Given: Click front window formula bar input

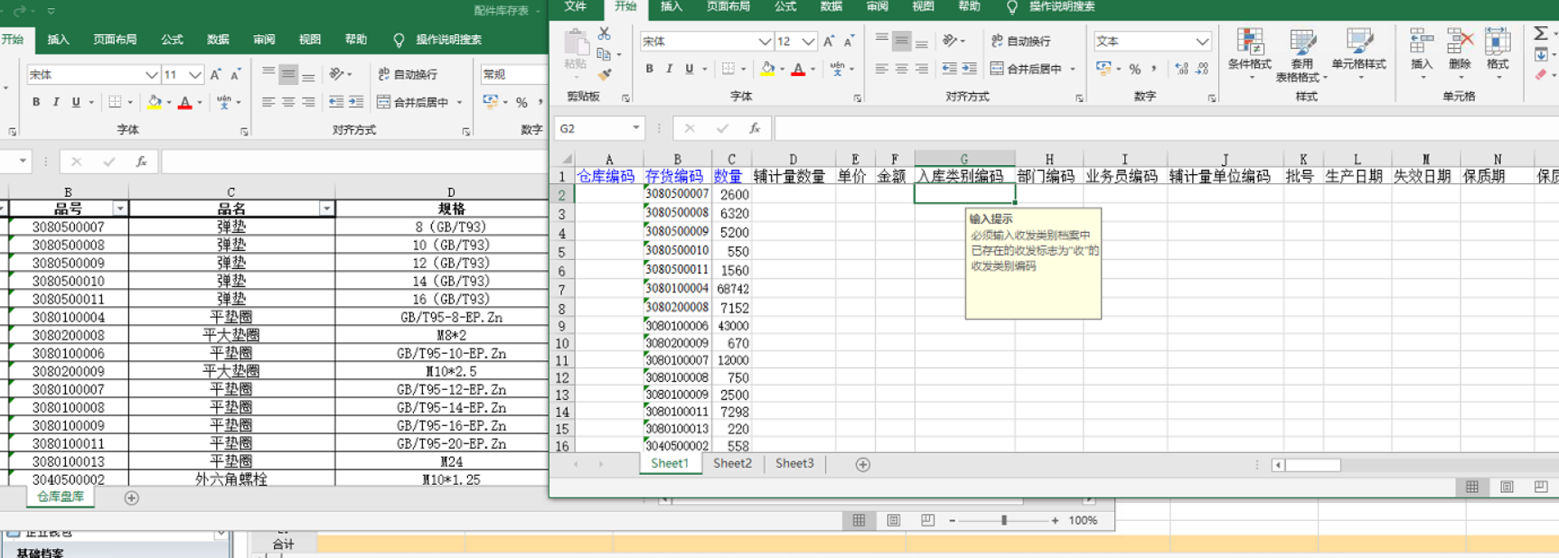Looking at the screenshot, I should (x=1166, y=128).
